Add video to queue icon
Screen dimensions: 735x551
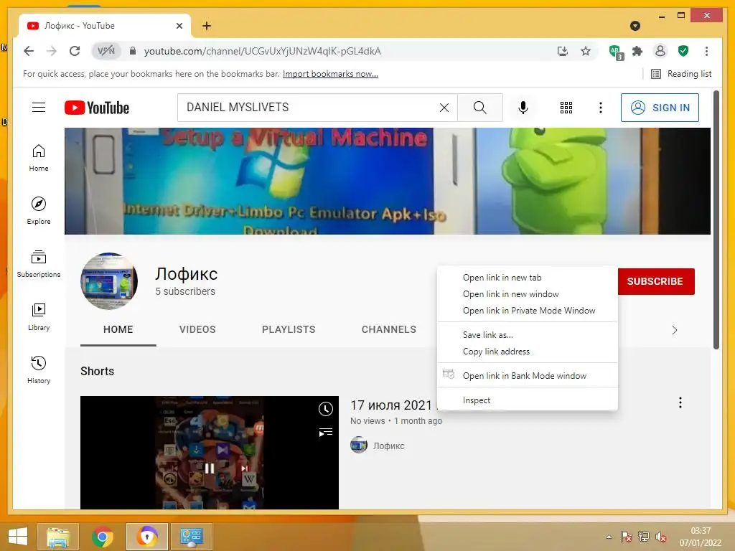pos(326,432)
